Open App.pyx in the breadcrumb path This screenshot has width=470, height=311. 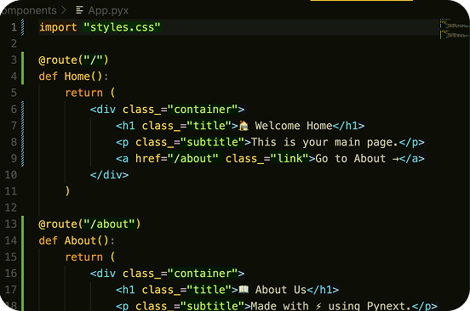click(x=108, y=11)
